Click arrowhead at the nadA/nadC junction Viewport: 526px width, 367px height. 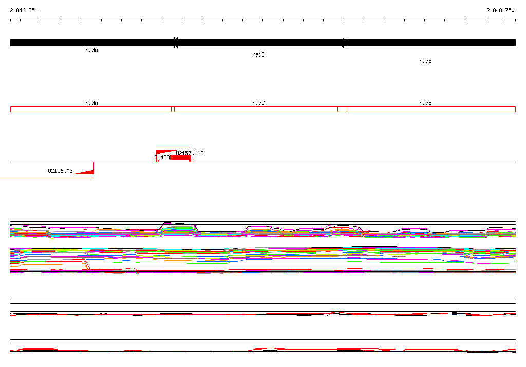click(176, 43)
